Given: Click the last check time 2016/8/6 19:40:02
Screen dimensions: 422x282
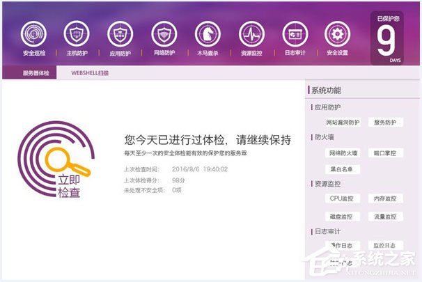Looking at the screenshot, I should pyautogui.click(x=200, y=169).
